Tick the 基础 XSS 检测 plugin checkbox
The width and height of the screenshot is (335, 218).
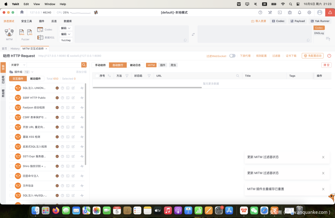tap(11, 137)
